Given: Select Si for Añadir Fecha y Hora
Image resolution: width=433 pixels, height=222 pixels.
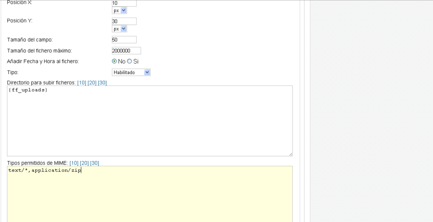Looking at the screenshot, I should click(x=129, y=61).
